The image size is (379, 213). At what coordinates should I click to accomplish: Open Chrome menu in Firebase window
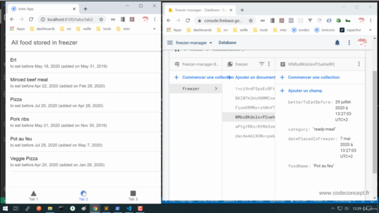click(371, 21)
